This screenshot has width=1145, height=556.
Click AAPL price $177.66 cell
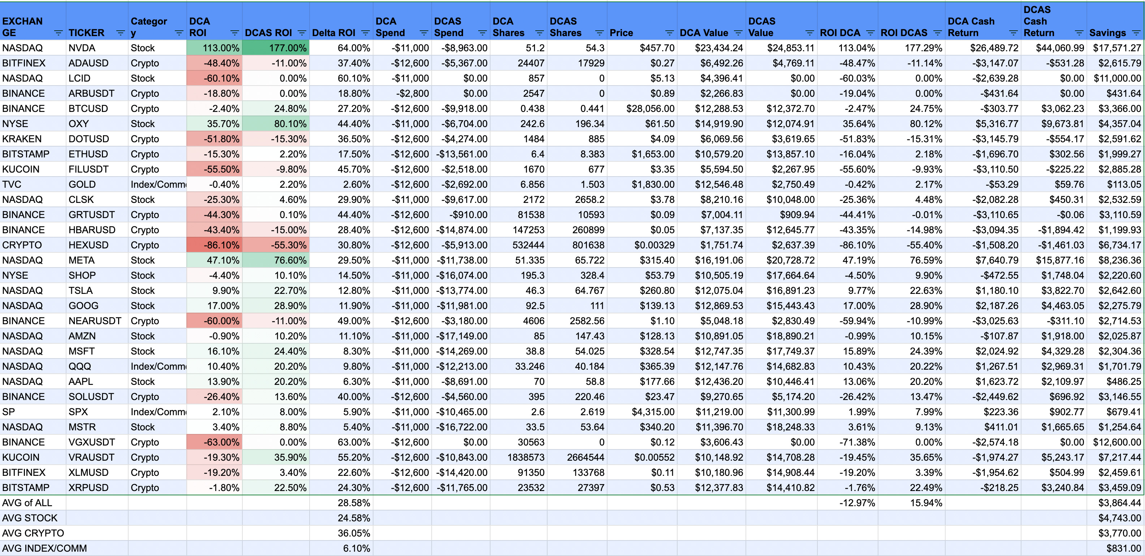click(x=642, y=381)
